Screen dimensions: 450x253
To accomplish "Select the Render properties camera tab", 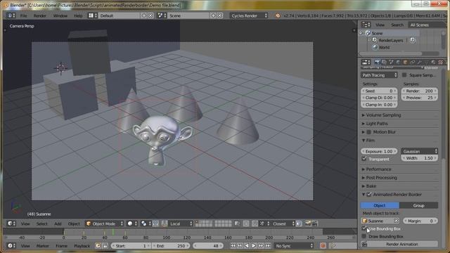I will (377, 63).
